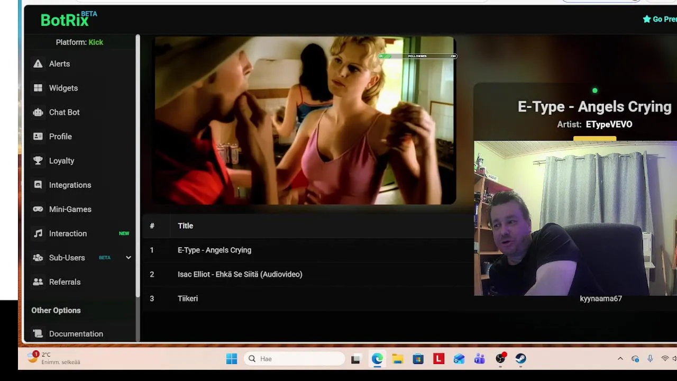Viewport: 677px width, 381px height.
Task: Click the Documentation icon in sidebar
Action: click(38, 334)
